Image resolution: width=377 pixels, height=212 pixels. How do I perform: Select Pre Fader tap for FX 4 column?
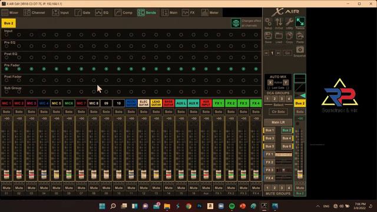(256, 69)
